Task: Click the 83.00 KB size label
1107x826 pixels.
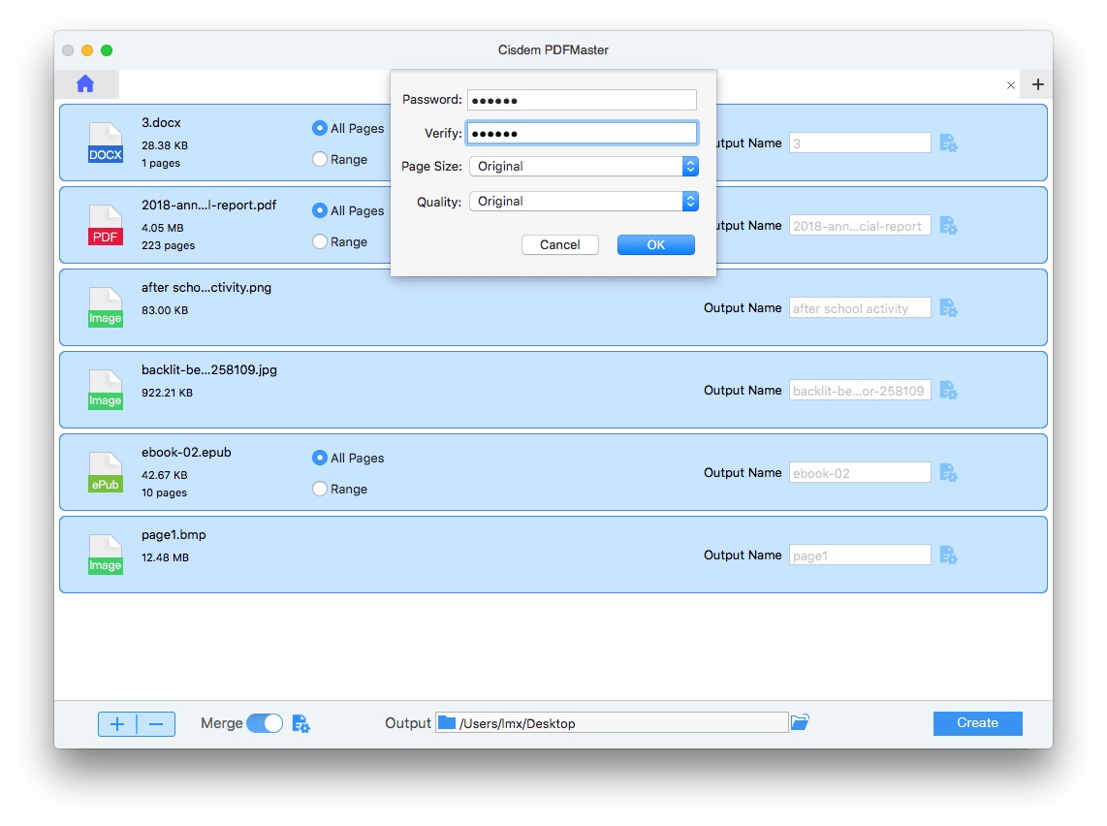Action: 165,310
